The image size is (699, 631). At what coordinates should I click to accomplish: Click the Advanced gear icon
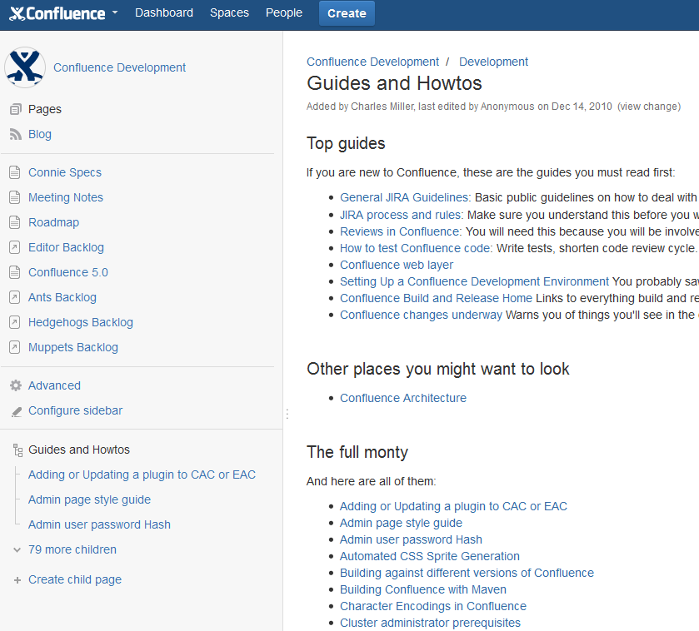tap(15, 385)
